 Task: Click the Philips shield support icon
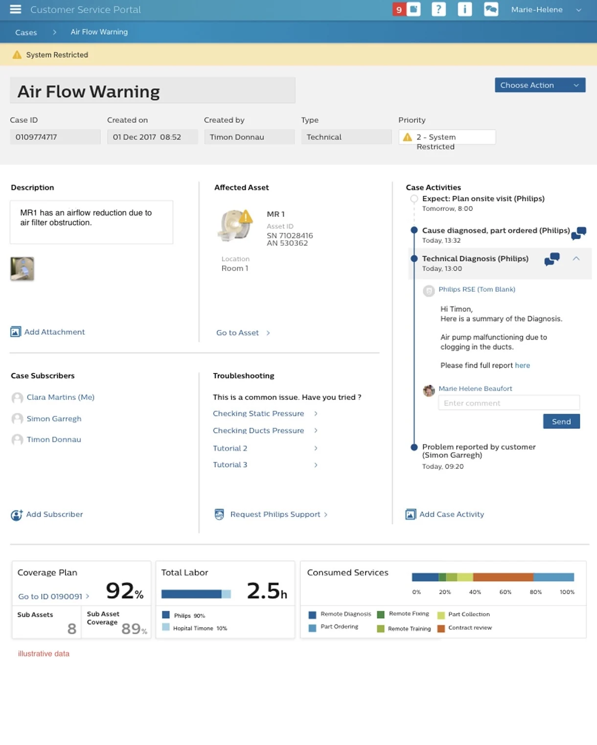coord(219,514)
